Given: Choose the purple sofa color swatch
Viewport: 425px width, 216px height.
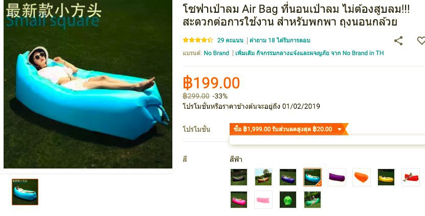Looking at the screenshot, I should tap(337, 177).
